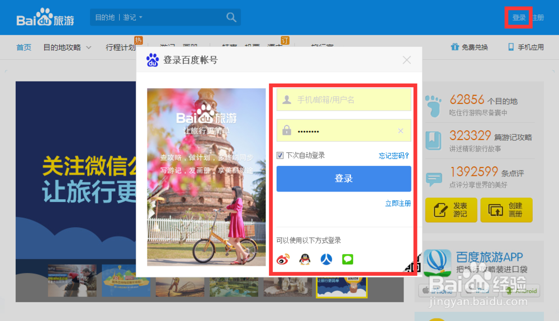Select the fisherman boat banner thumbnail

[x=180, y=287]
